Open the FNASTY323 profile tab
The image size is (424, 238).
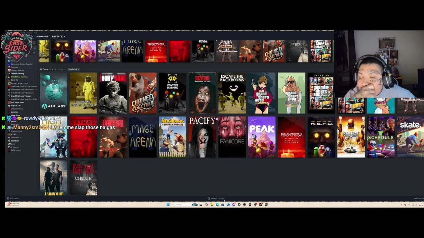58,36
